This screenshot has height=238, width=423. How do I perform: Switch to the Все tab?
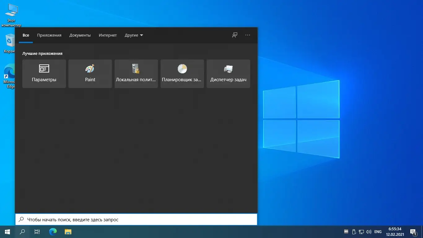click(x=26, y=35)
